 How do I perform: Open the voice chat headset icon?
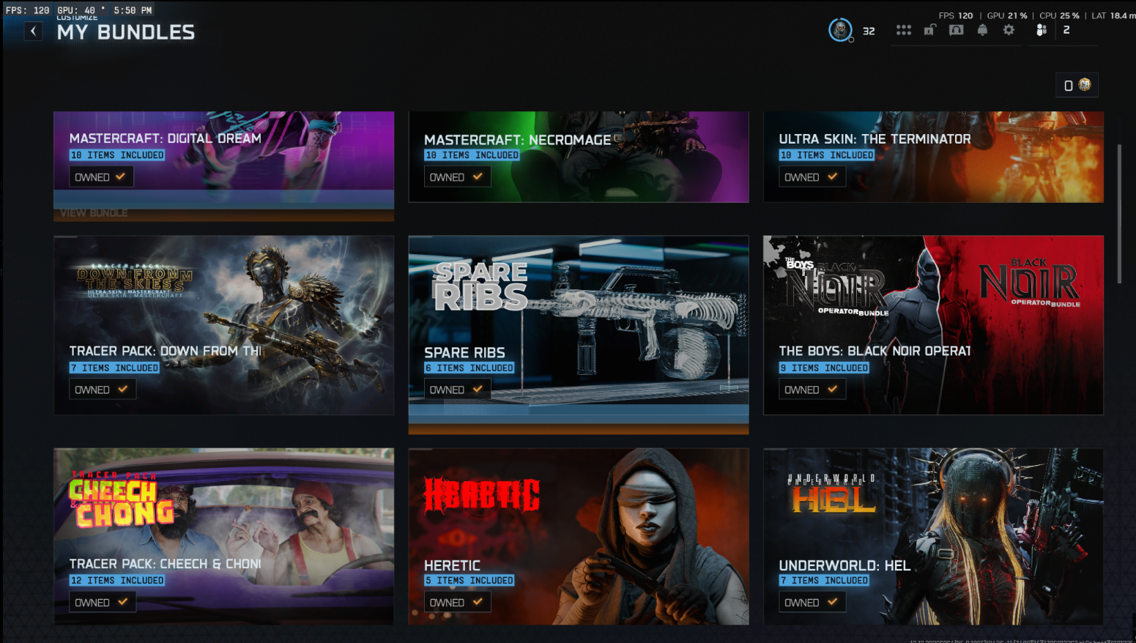click(x=956, y=30)
